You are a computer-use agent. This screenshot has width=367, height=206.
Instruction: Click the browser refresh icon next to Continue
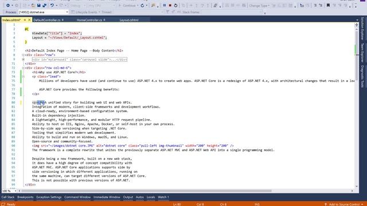pyautogui.click(x=142, y=5)
